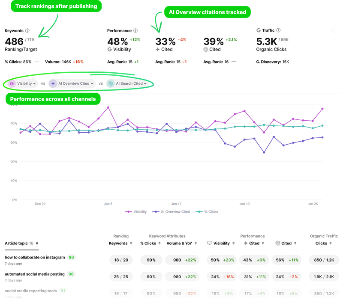This screenshot has height=303, width=343.
Task: Click the info icon beside Keywords
Action: (27, 31)
